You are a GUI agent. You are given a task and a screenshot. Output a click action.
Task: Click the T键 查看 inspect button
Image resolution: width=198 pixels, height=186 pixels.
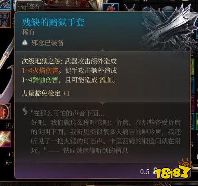[x=30, y=6]
